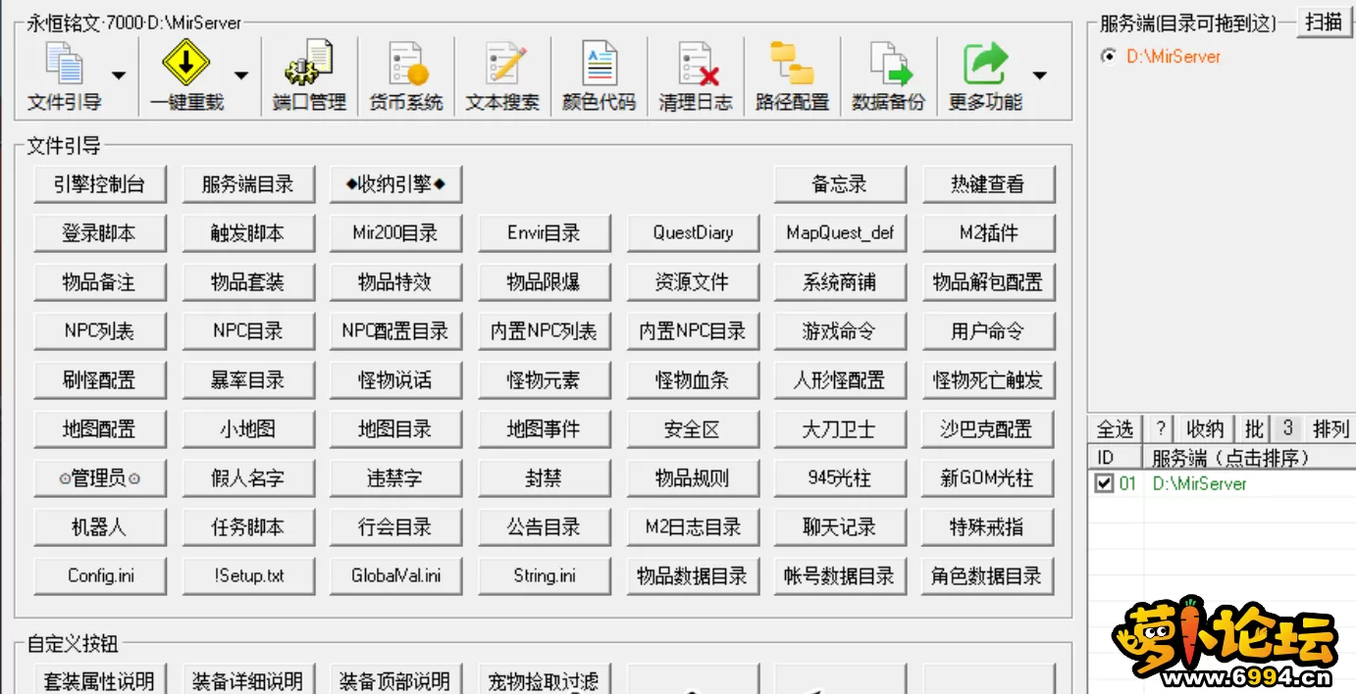Open !Setup.txt button
The height and width of the screenshot is (694, 1356).
click(x=247, y=576)
